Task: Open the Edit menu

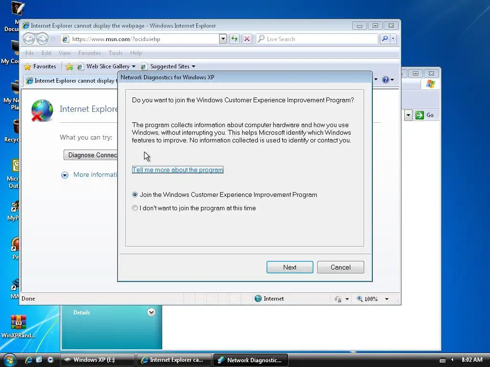Action: [x=46, y=53]
